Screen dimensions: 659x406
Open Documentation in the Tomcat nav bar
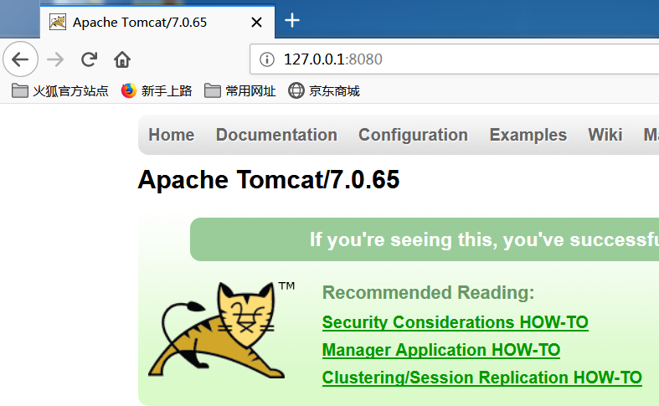276,135
